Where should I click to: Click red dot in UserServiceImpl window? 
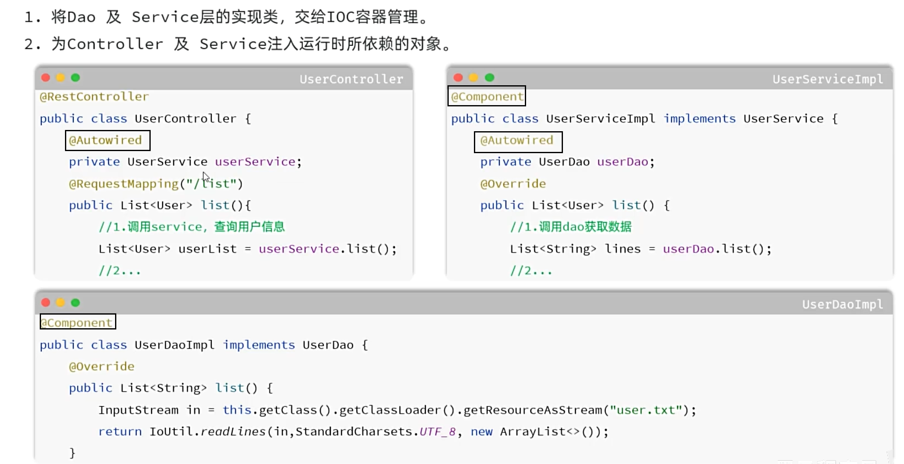(x=458, y=78)
